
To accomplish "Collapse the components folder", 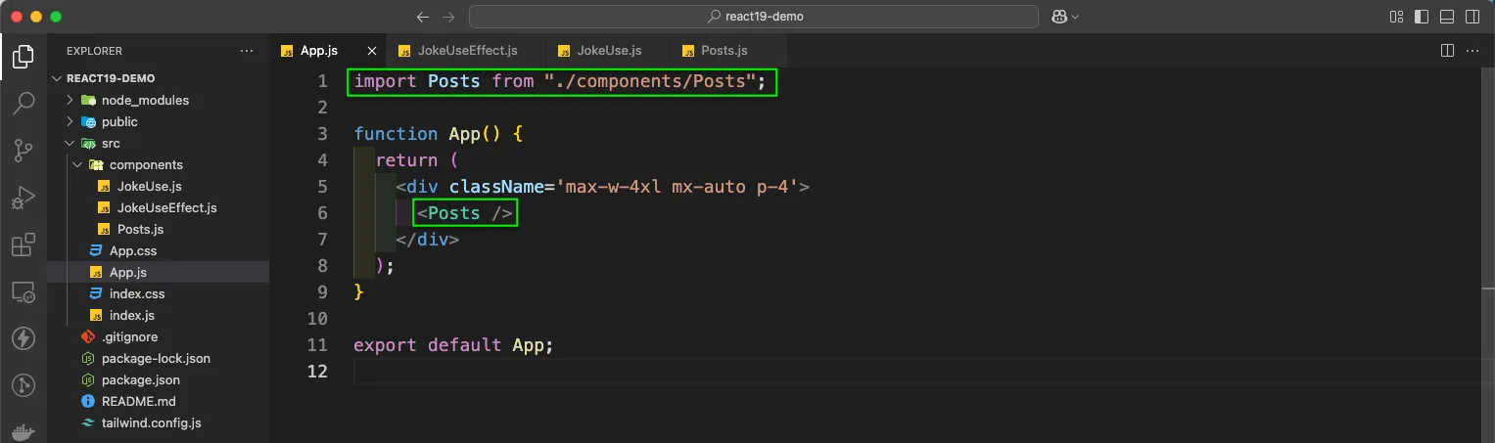I will click(x=158, y=164).
